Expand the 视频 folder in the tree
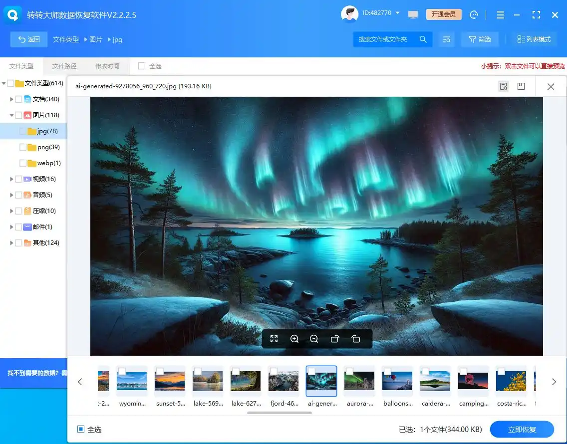The width and height of the screenshot is (567, 444). [11, 179]
